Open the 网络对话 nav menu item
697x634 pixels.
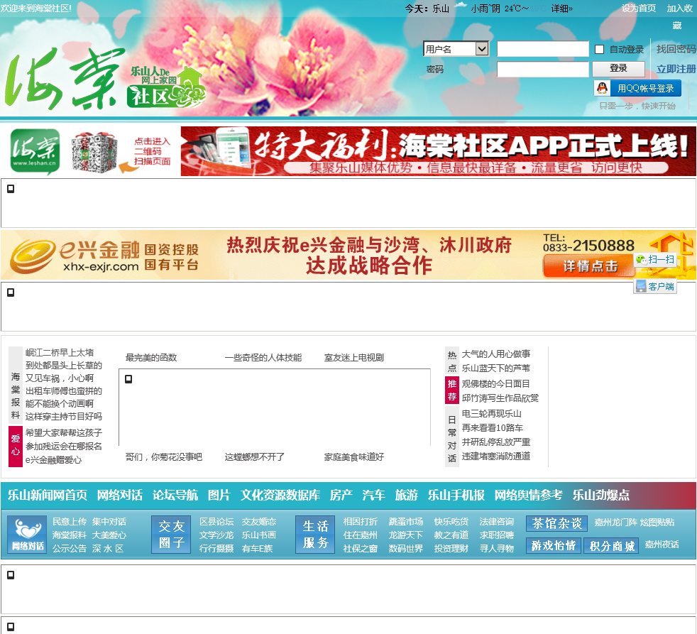(x=120, y=496)
